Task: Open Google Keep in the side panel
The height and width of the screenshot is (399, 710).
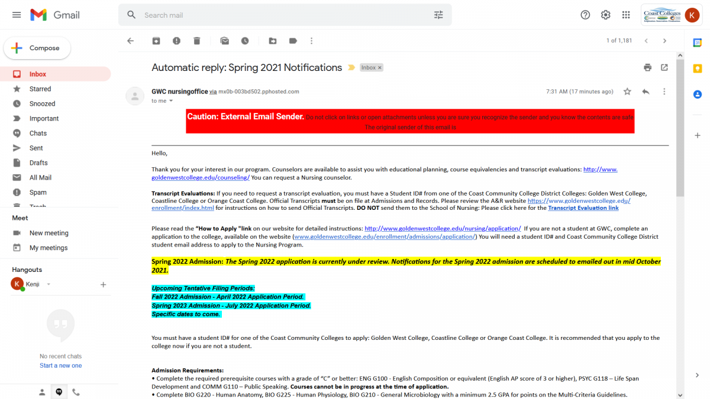Action: click(x=698, y=69)
